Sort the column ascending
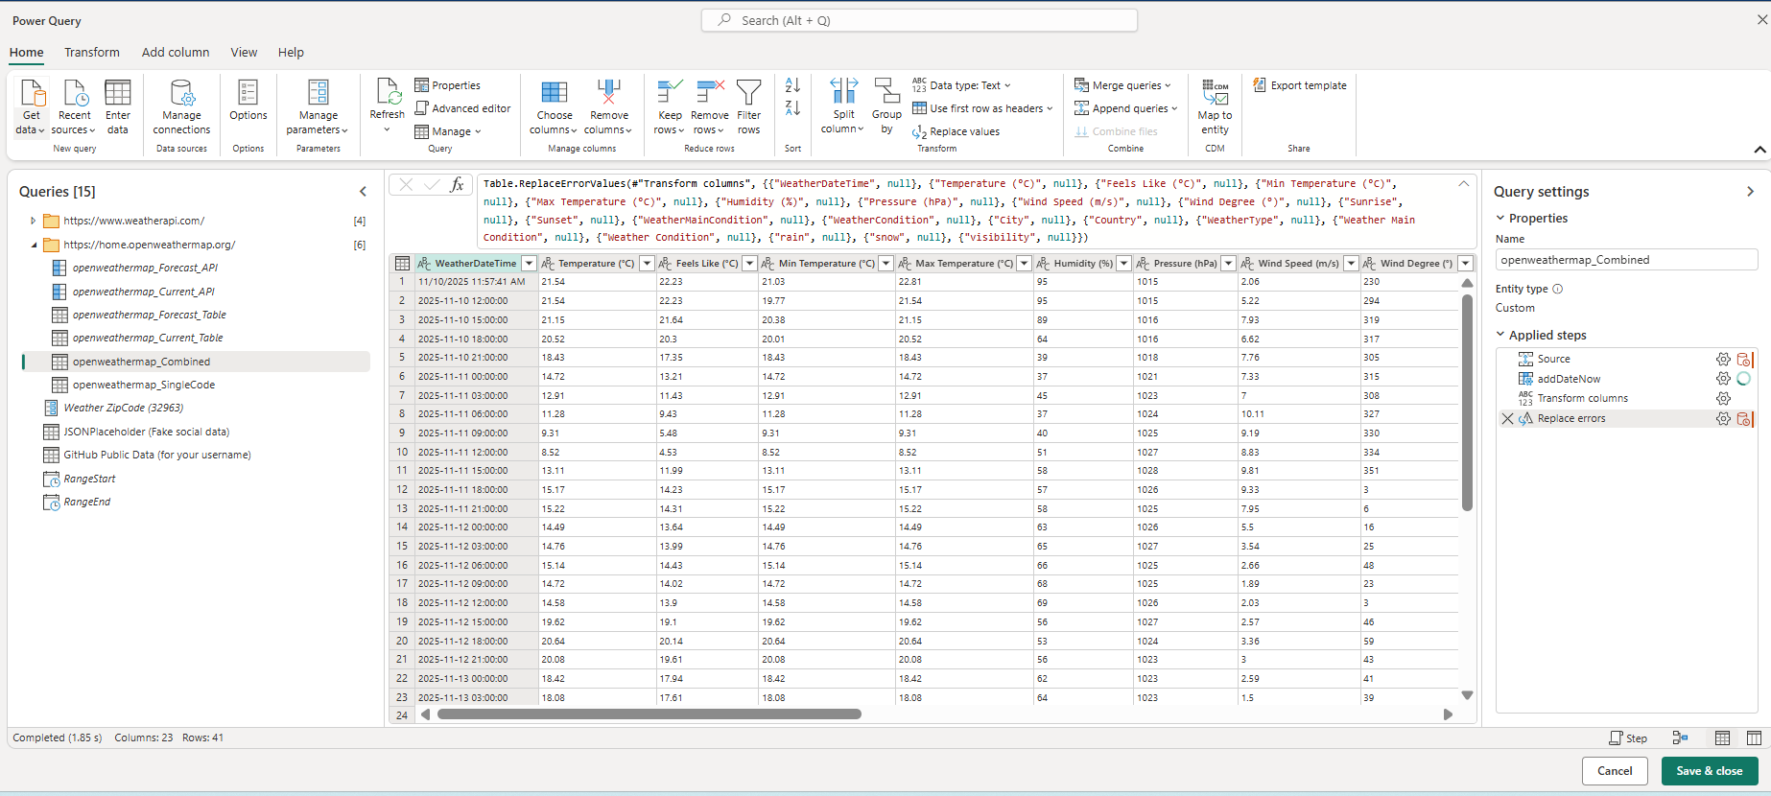Screen dimensions: 1771x796 (x=792, y=85)
